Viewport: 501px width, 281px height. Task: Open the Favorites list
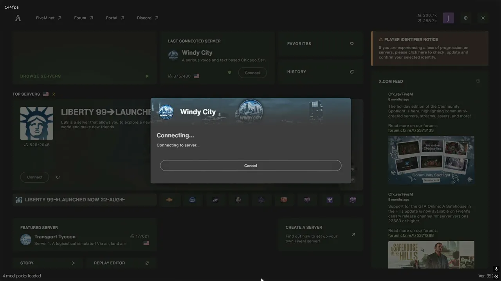321,44
